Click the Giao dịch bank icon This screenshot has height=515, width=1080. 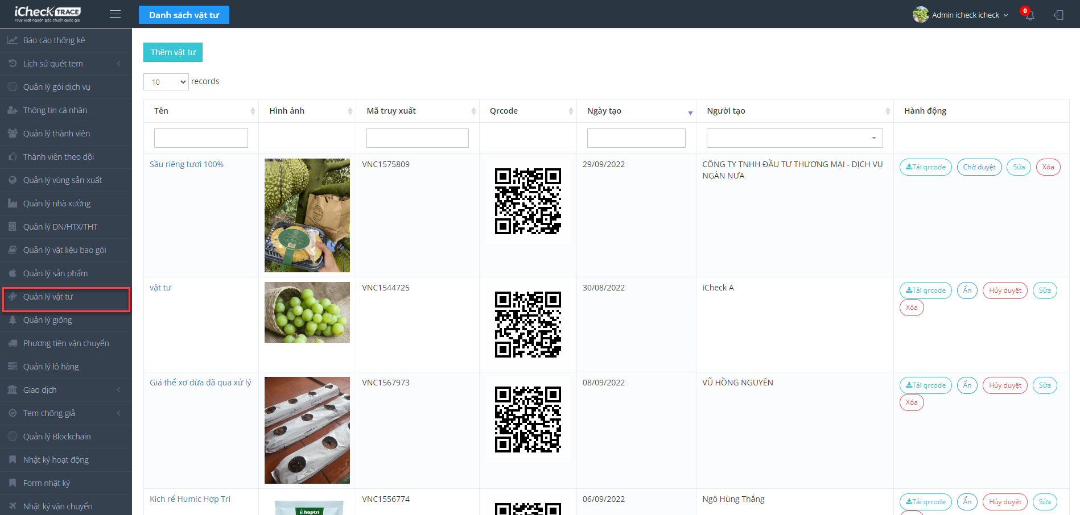(13, 390)
